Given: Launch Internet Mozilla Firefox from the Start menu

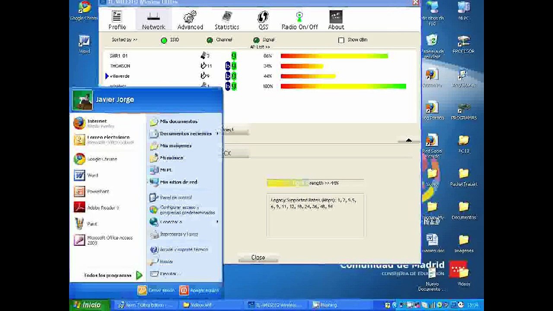Looking at the screenshot, I should 108,124.
